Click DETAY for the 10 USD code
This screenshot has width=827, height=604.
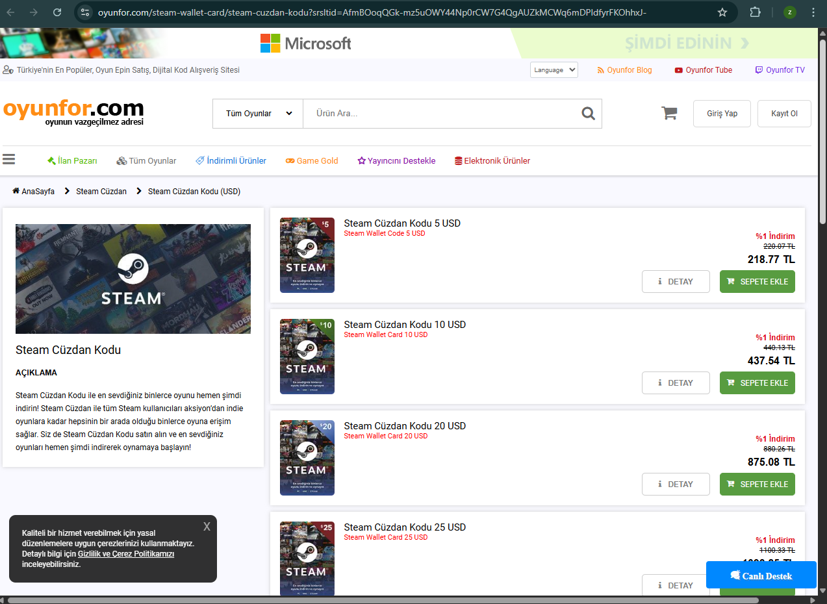tap(676, 383)
